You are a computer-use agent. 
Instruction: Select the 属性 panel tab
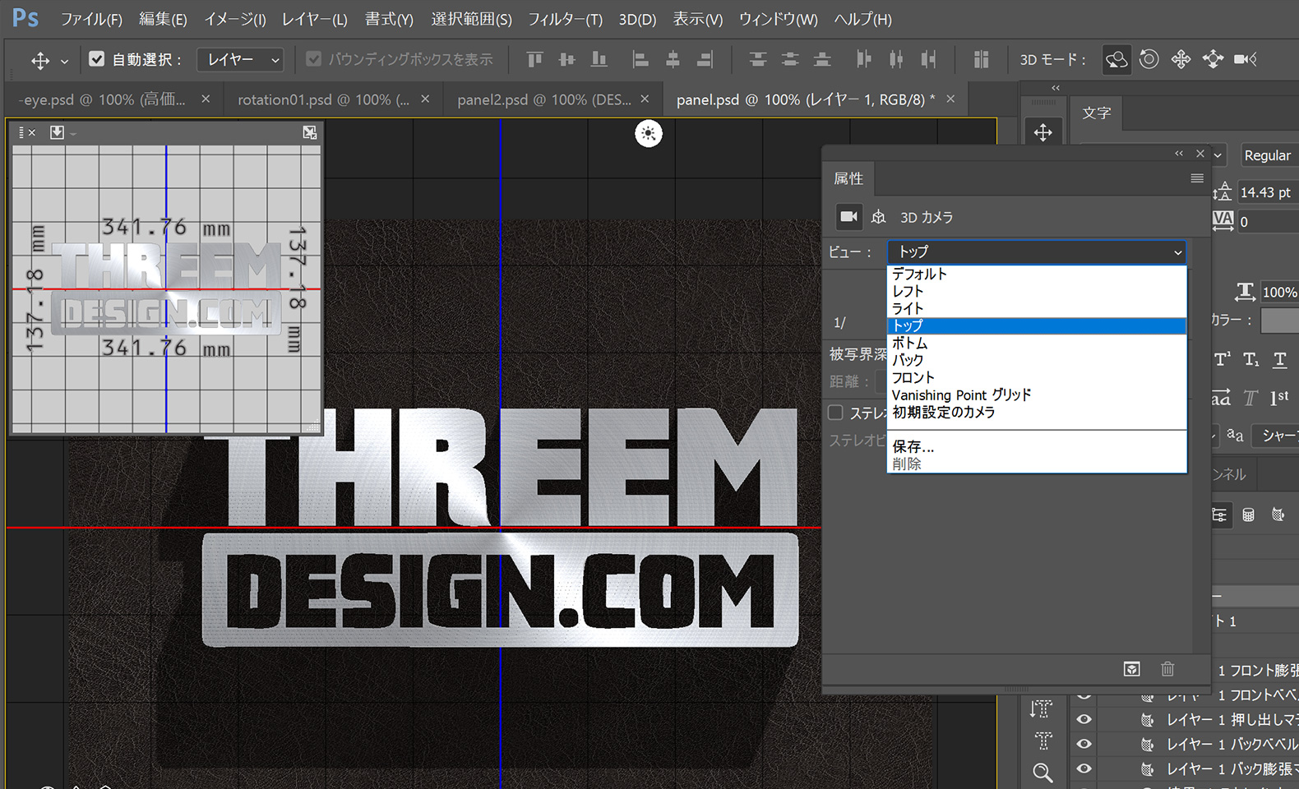tap(848, 178)
